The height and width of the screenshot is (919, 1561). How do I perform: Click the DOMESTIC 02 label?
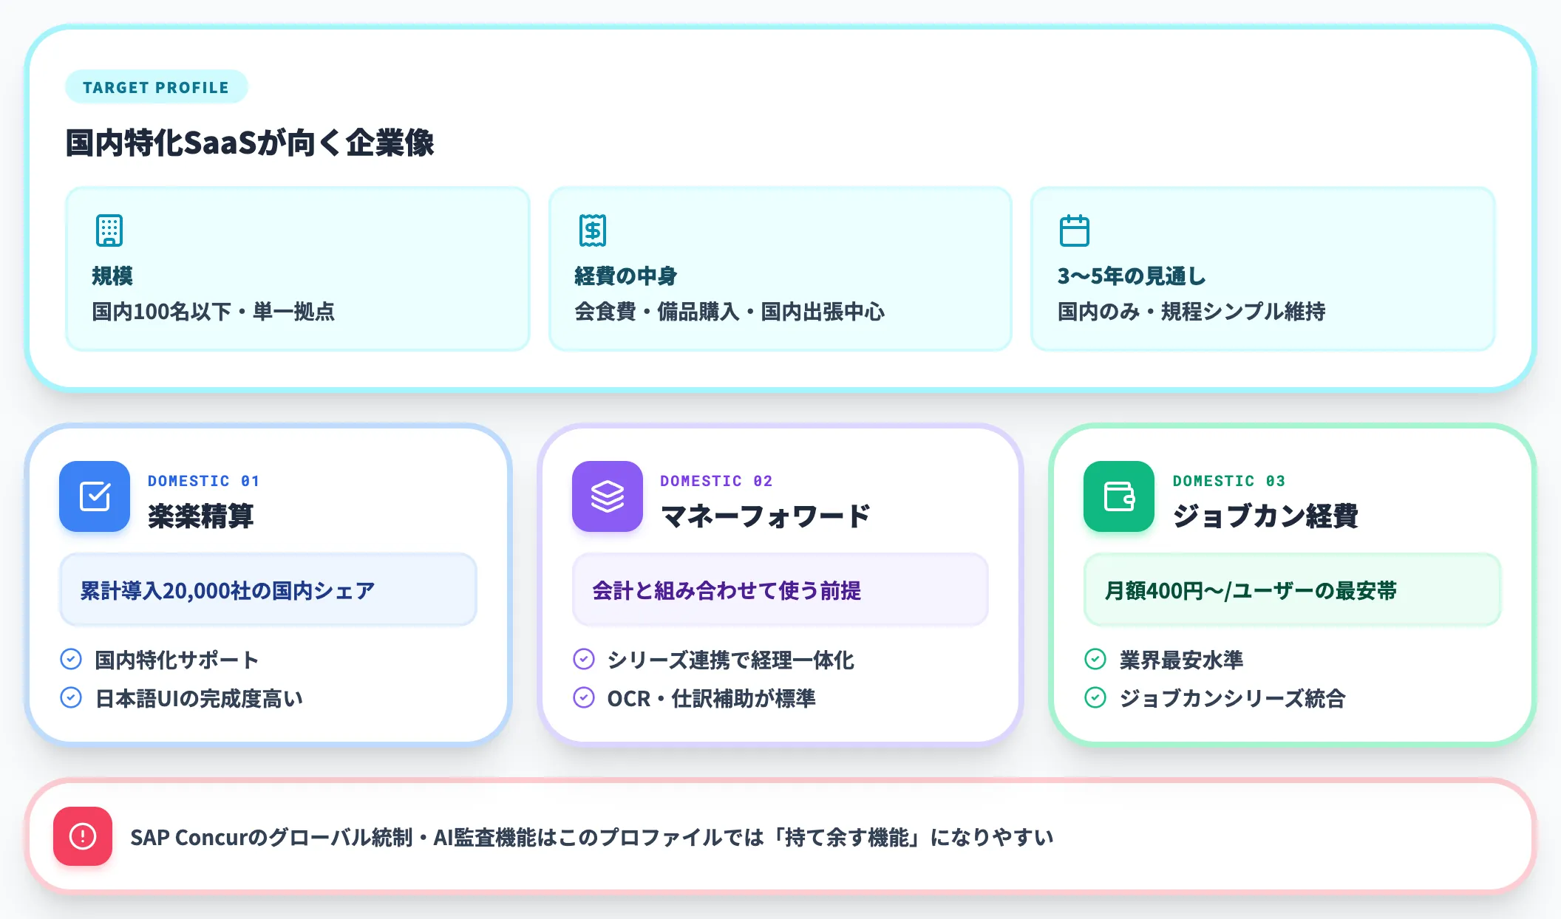(x=716, y=481)
